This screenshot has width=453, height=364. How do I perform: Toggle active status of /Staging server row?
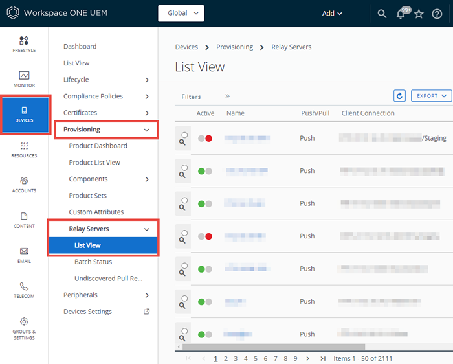(205, 139)
